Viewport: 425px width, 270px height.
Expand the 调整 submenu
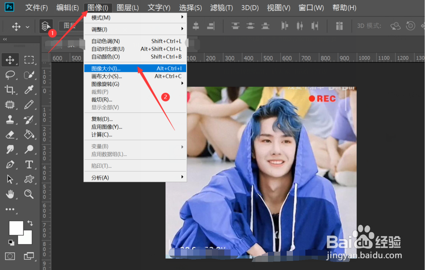coord(100,29)
